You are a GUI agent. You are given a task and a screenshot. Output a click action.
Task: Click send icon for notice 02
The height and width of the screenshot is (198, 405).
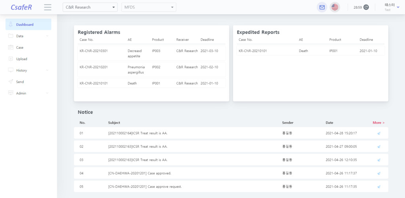(x=379, y=147)
